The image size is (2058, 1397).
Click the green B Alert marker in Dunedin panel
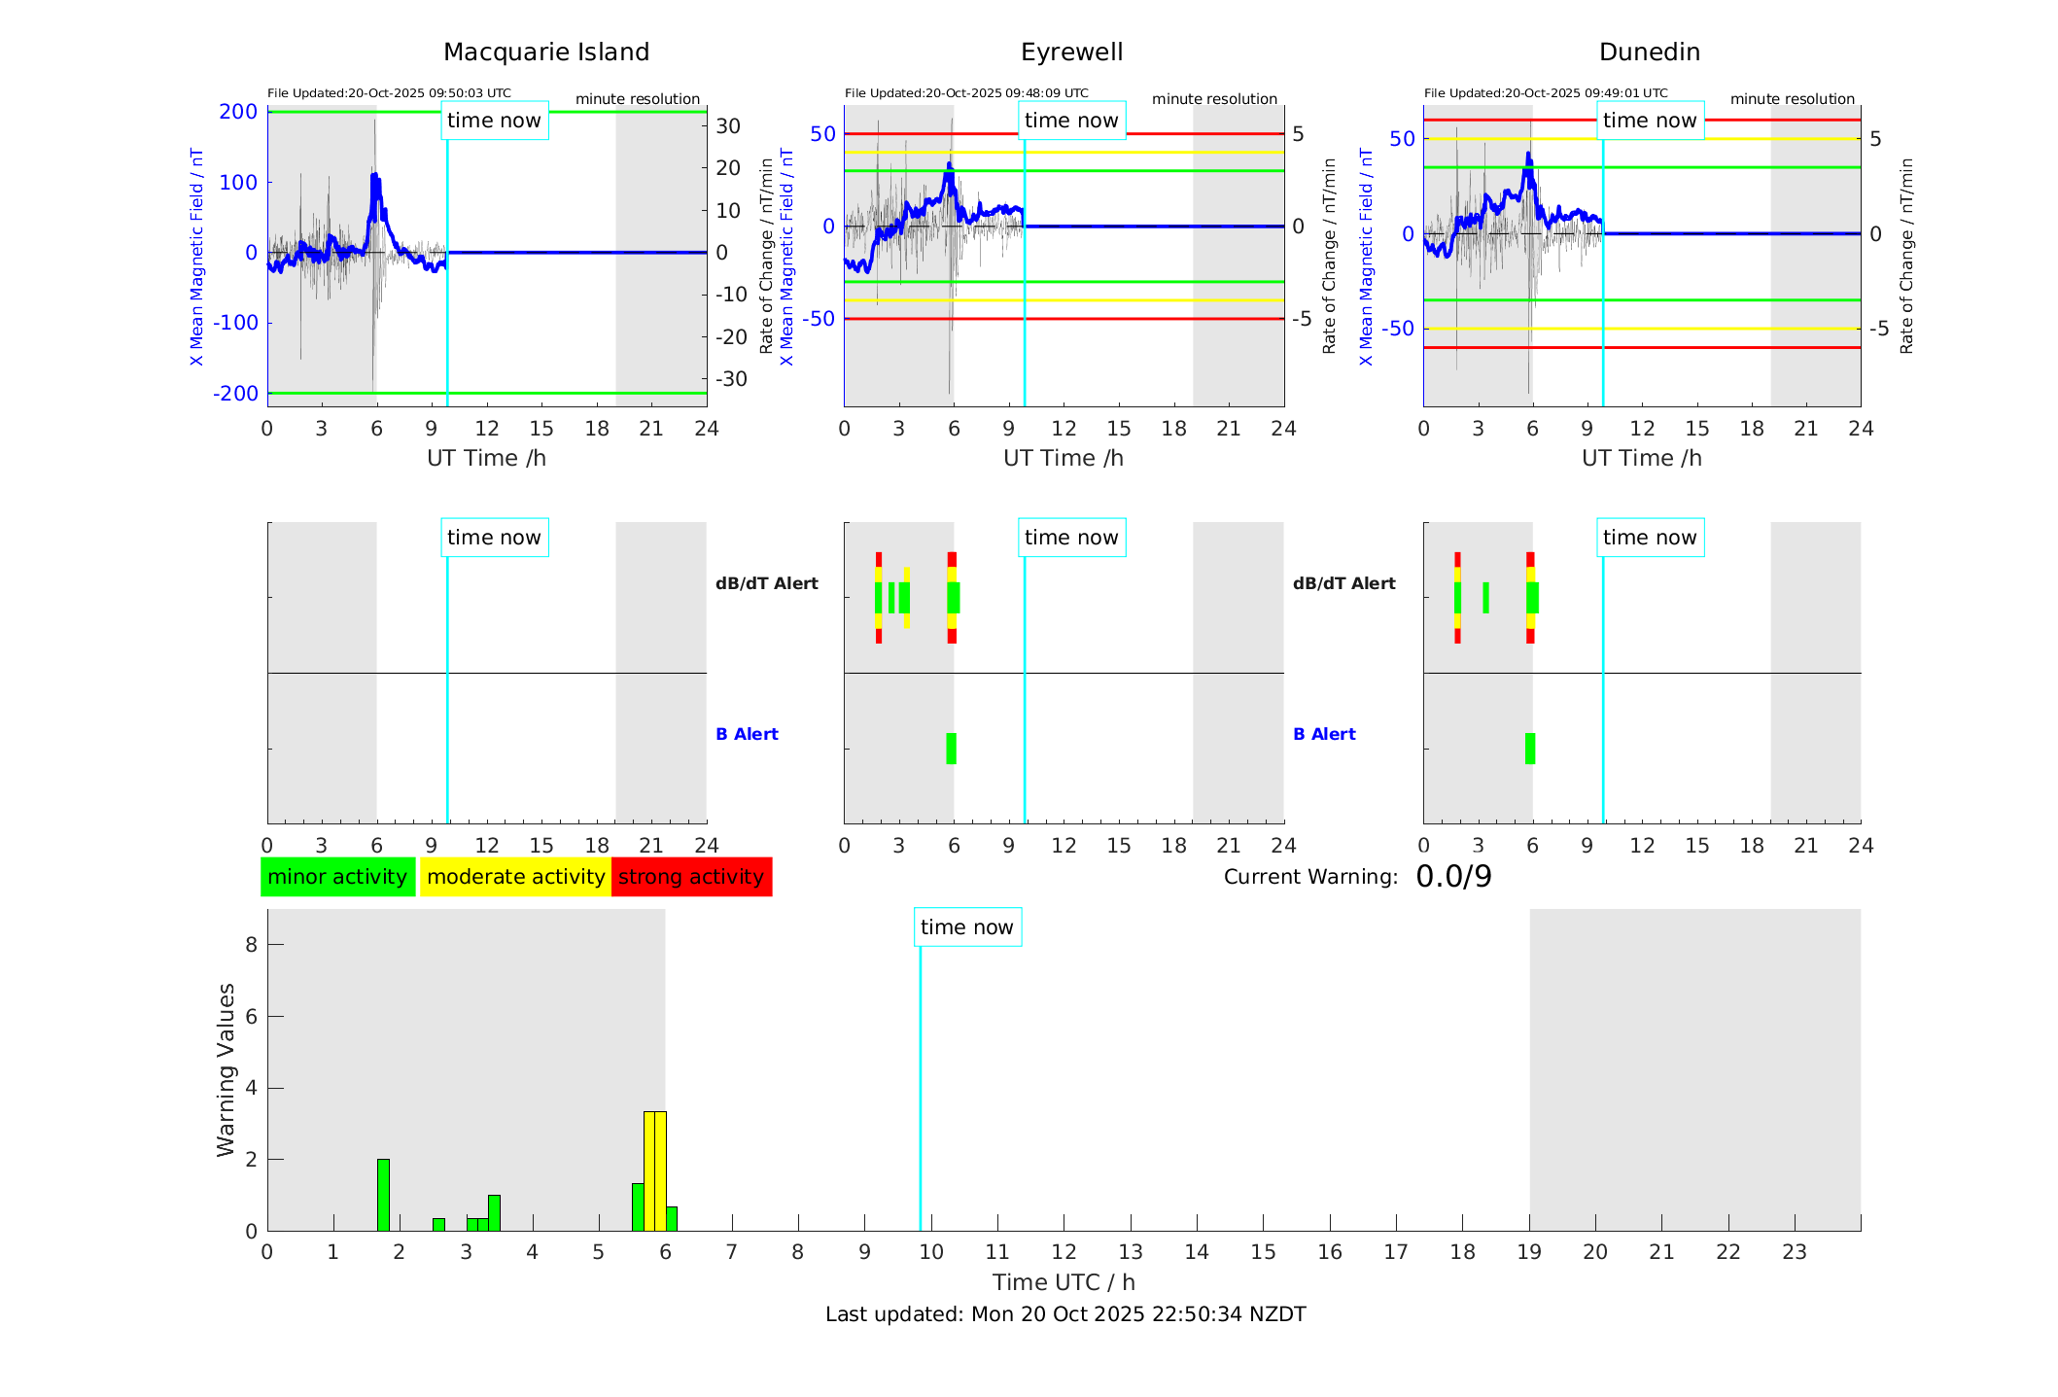point(1530,749)
